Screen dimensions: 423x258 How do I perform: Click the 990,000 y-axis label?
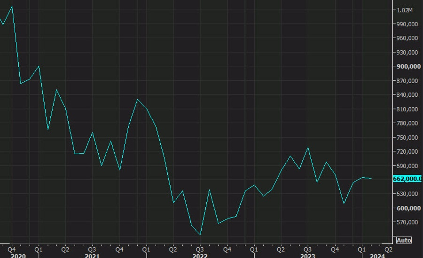coord(407,24)
